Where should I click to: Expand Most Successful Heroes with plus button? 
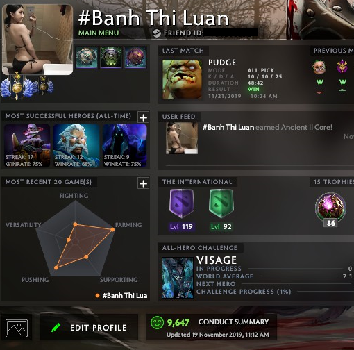coord(143,117)
